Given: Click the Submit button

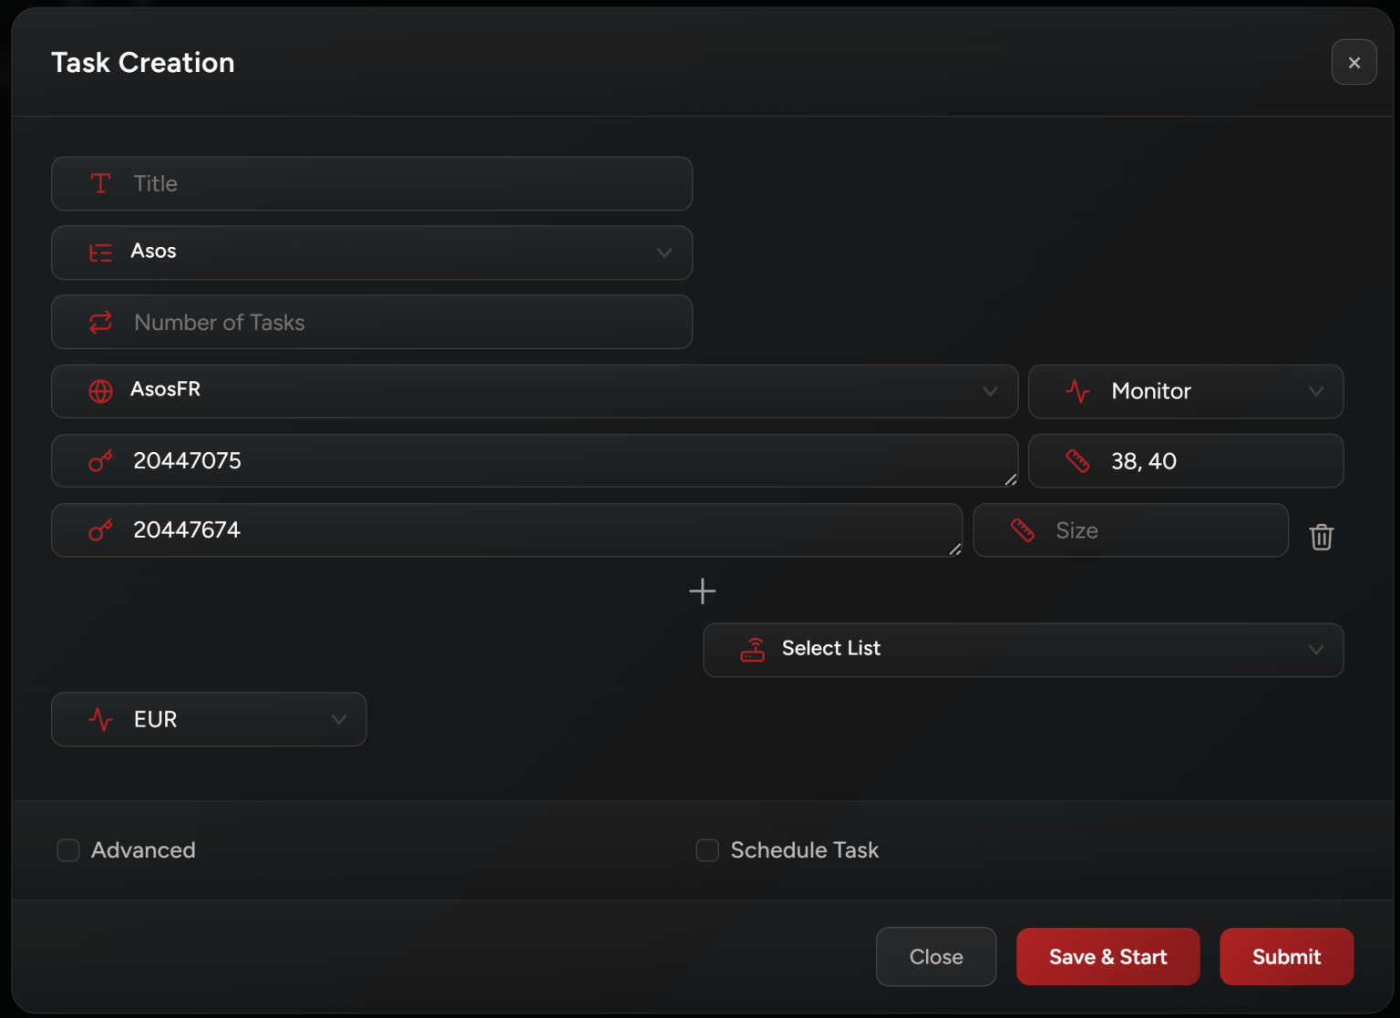Looking at the screenshot, I should coord(1285,956).
